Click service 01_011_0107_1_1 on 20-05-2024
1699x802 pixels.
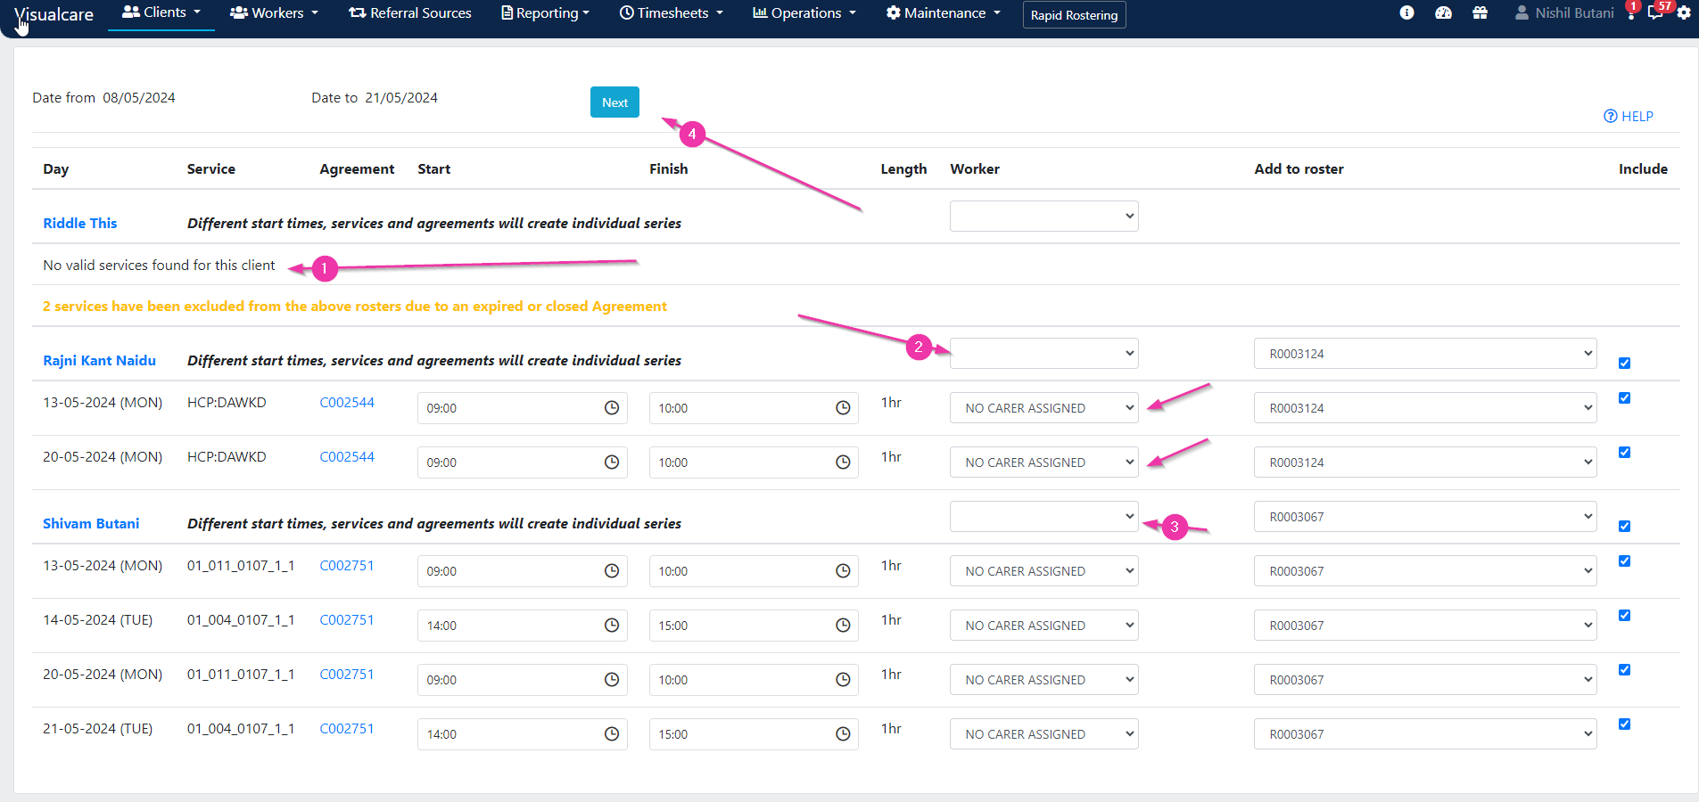(x=241, y=674)
